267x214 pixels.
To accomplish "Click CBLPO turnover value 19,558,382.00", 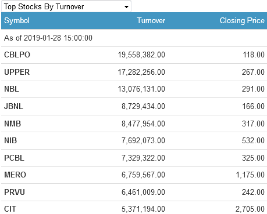I will click(x=141, y=55).
